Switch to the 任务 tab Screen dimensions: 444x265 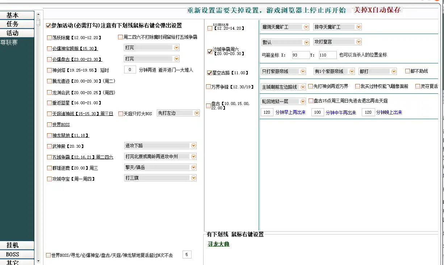17,24
